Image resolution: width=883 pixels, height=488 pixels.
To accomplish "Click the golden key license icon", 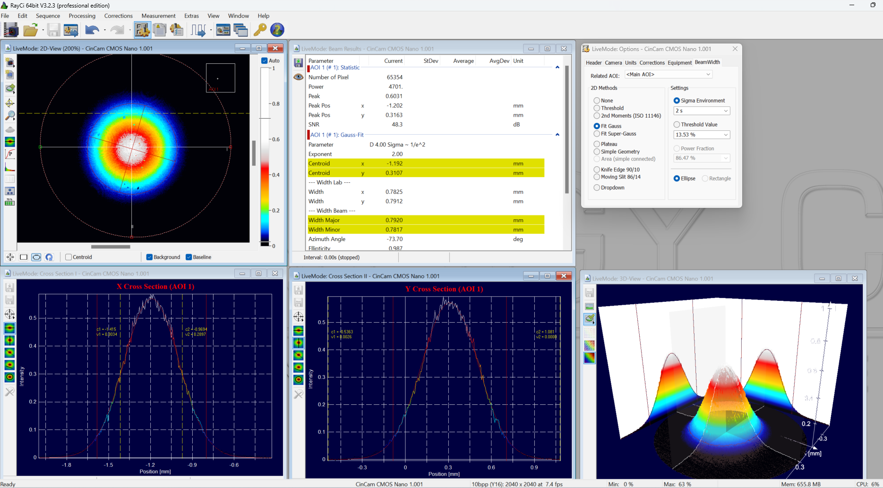I will (x=260, y=30).
